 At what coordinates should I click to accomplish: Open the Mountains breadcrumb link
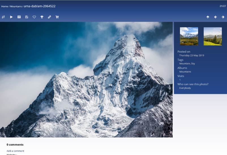[x=16, y=6]
